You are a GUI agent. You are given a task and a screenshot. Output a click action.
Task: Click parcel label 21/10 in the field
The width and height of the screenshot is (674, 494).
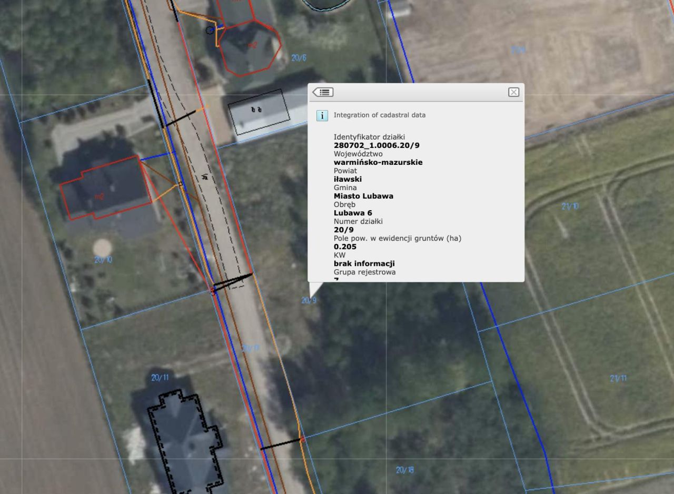570,206
